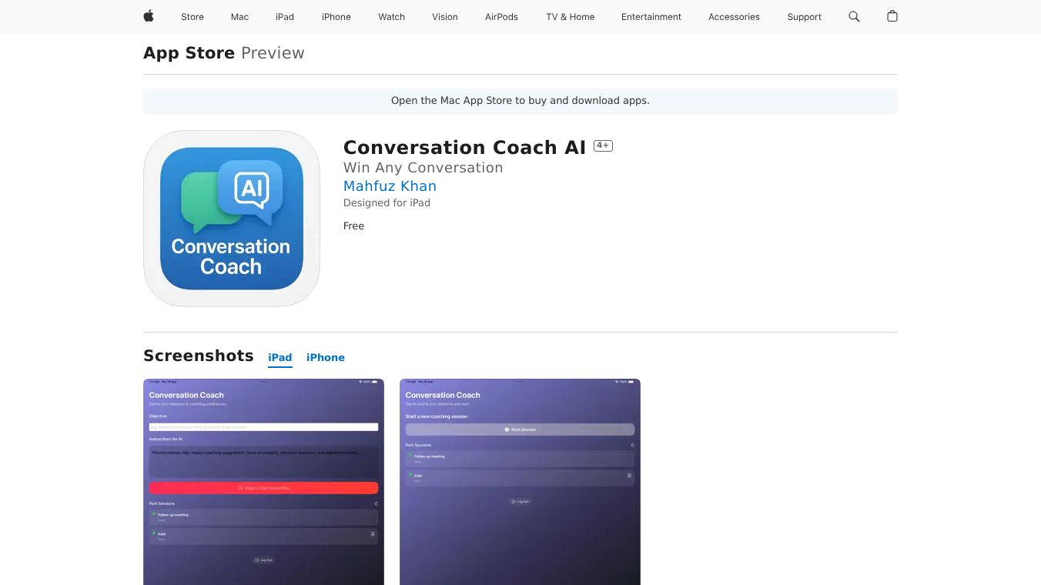Click the 4+ age rating badge

coord(603,145)
